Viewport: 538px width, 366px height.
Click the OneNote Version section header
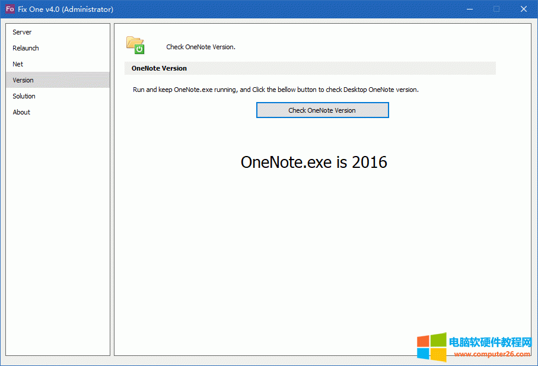158,68
